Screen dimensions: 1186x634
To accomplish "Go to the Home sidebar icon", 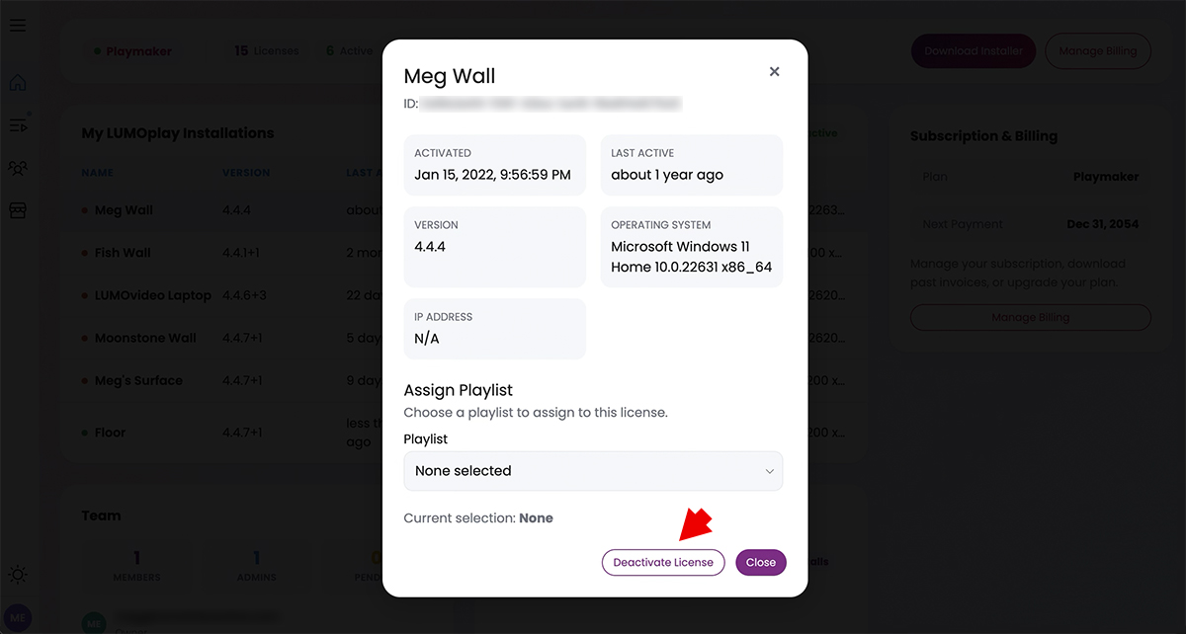I will [x=18, y=83].
